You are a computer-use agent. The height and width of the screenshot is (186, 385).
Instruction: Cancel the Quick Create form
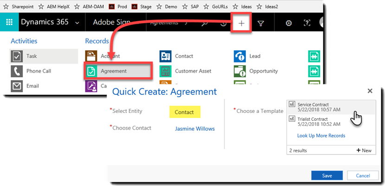tap(363, 175)
